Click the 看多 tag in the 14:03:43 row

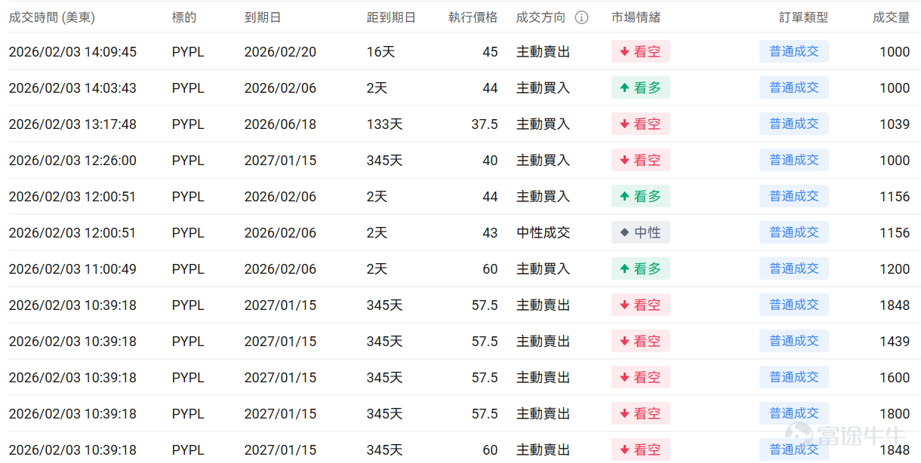tap(641, 87)
